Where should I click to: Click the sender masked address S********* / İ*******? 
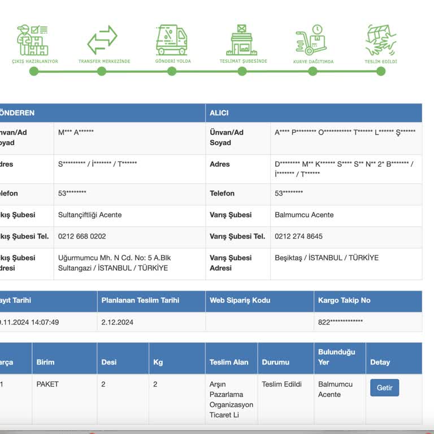click(97, 164)
